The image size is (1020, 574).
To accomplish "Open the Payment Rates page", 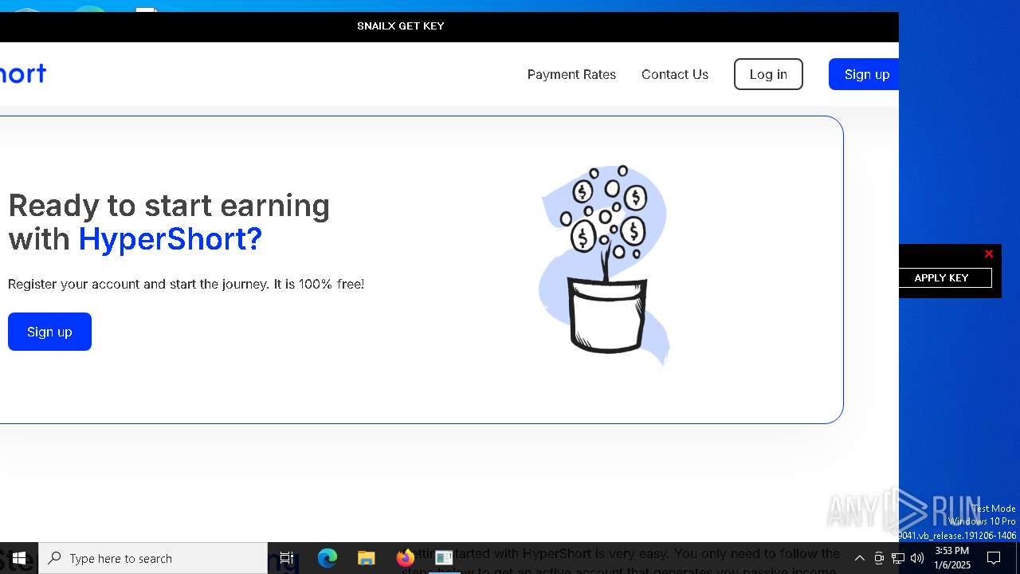I will 571,74.
